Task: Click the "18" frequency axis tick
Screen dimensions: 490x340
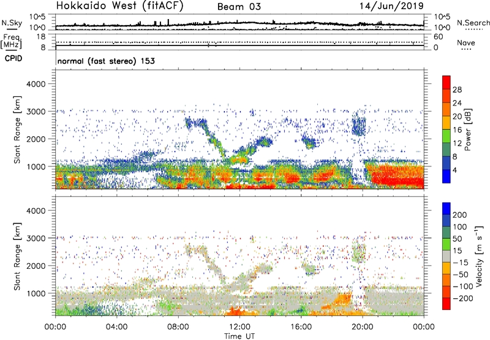Action: click(41, 37)
